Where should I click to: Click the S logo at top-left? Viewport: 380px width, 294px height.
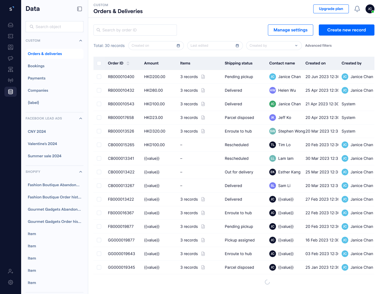click(x=11, y=9)
